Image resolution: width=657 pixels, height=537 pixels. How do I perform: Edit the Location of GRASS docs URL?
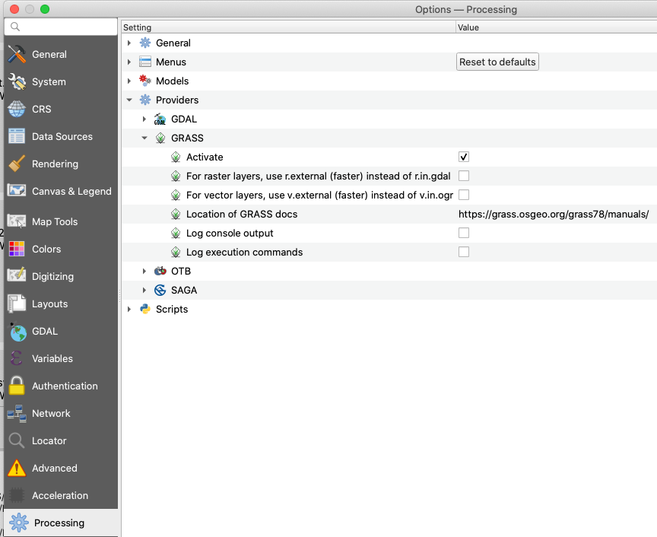tap(553, 214)
